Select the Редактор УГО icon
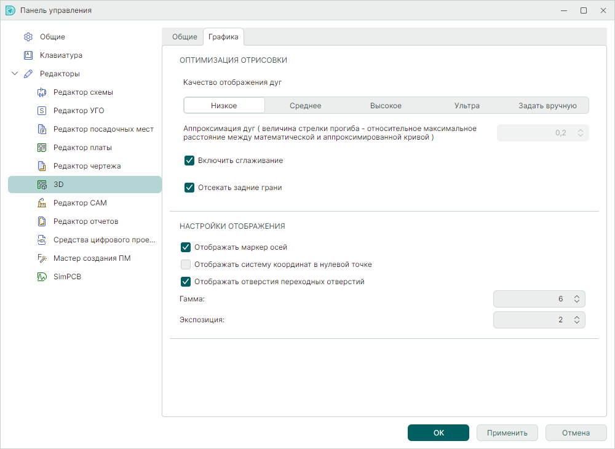Screen dimensions: 615x449 point(42,111)
